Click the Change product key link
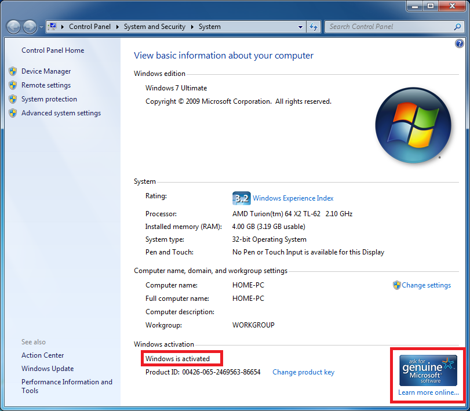Viewport: 470px width, 411px height. coord(303,372)
